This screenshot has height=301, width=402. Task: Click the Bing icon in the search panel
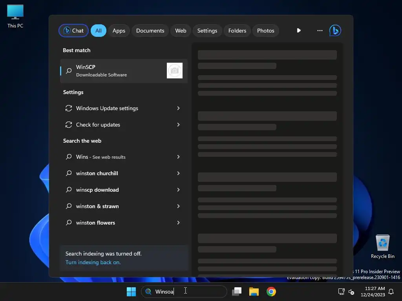pos(335,31)
